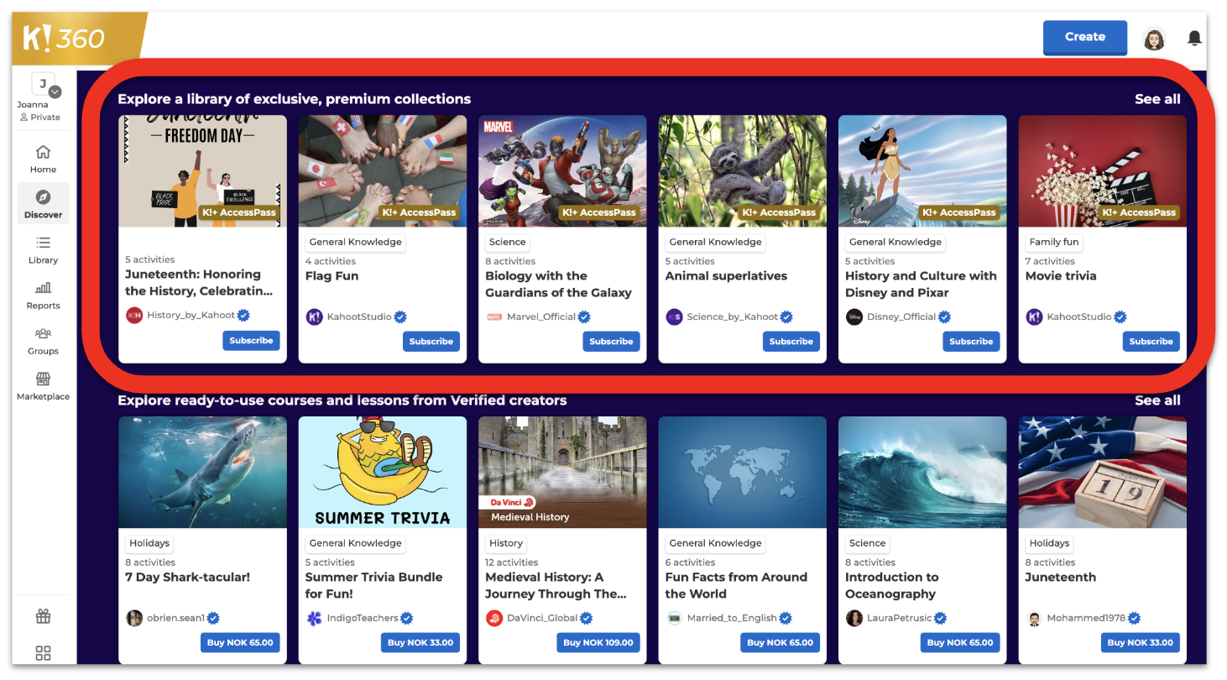
Task: Open the Movie trivia title
Action: (1061, 276)
